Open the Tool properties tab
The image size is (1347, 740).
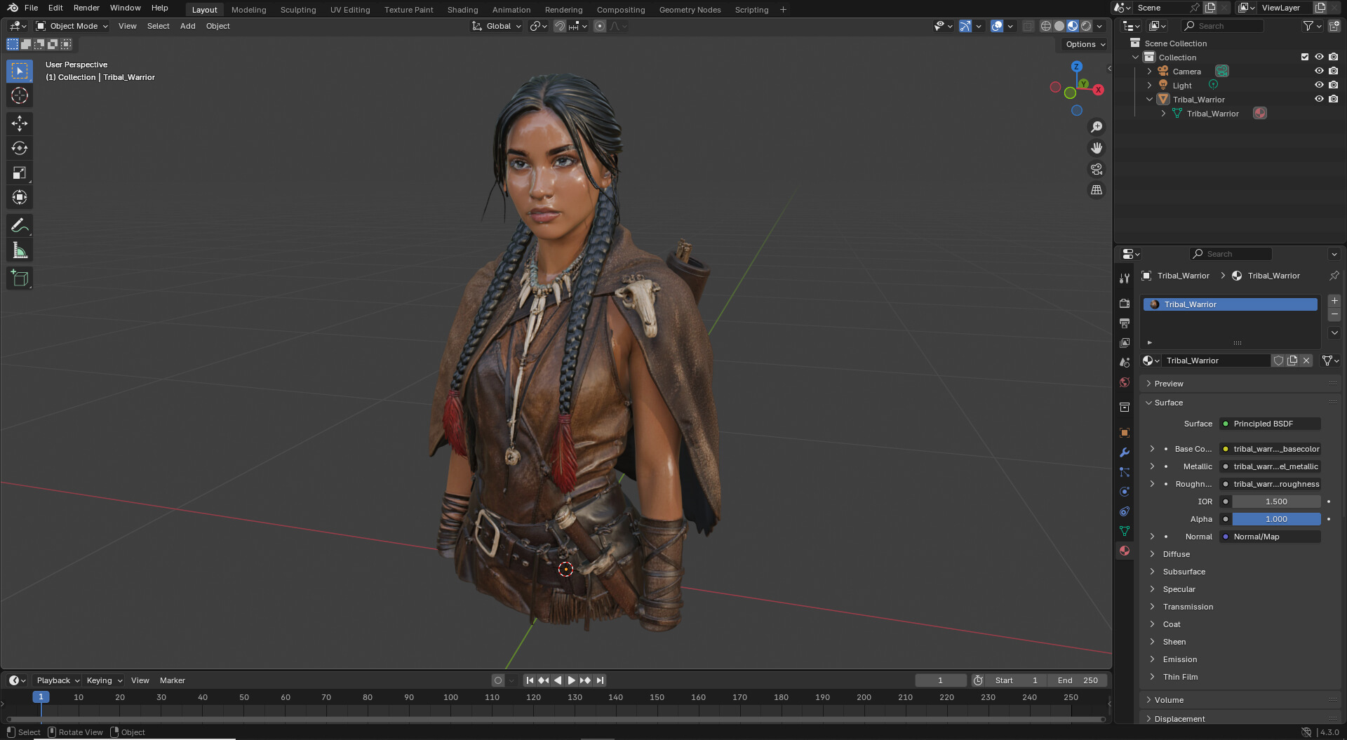[1125, 278]
